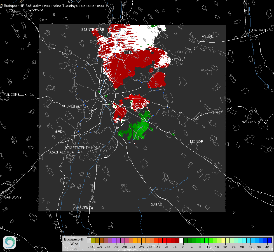Click the swirl logo icon

coord(10,242)
